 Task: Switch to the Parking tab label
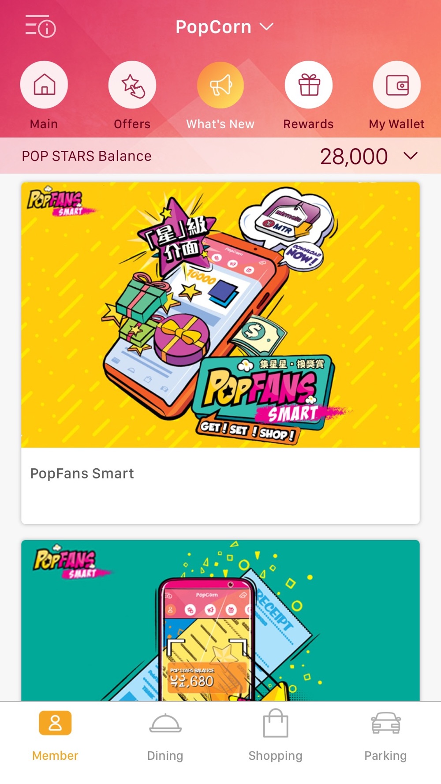385,755
